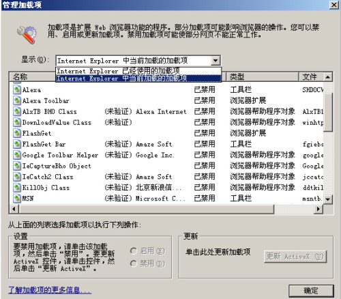The height and width of the screenshot is (299, 341).
Task: Click the wrench and gear dialog icon
Action: (27, 35)
